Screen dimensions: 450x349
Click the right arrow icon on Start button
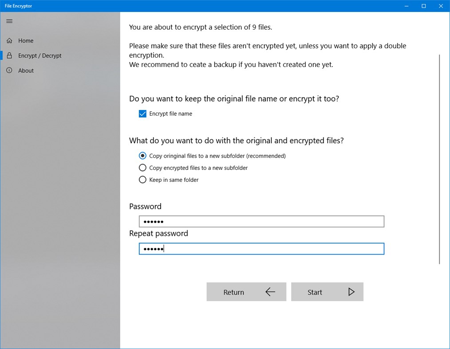(351, 291)
